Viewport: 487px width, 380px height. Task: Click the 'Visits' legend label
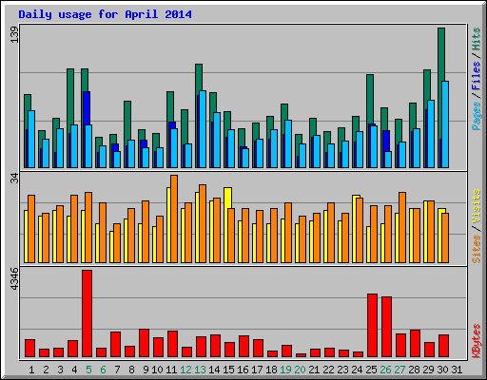pos(476,206)
